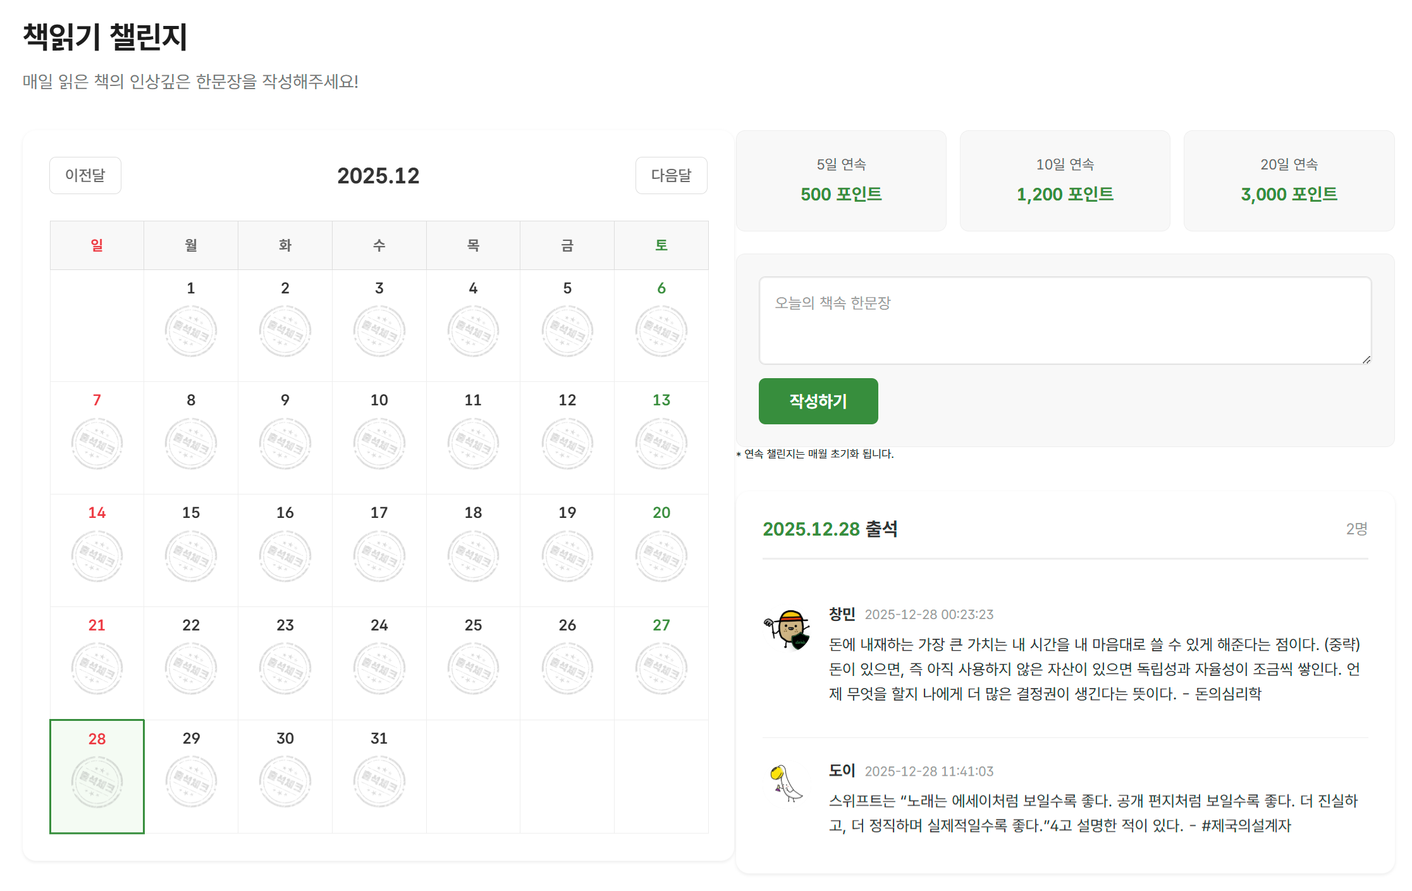The image size is (1412, 891).
Task: Click the attendance stamp on December 13
Action: point(661,443)
